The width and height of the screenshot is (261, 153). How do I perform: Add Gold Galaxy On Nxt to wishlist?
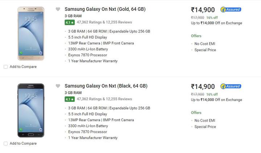point(58,9)
